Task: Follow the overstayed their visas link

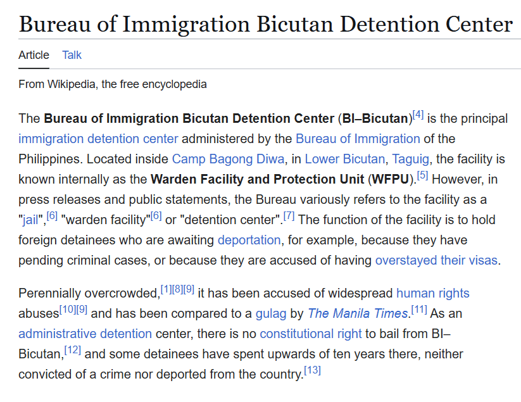Action: pyautogui.click(x=436, y=260)
